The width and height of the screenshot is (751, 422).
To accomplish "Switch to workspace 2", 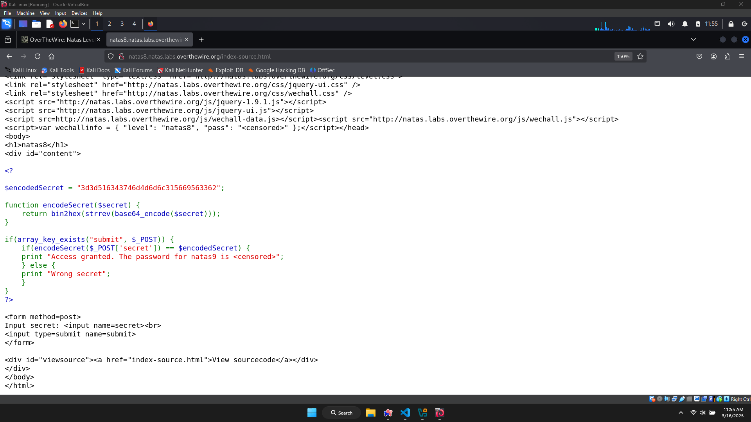I will [x=110, y=24].
